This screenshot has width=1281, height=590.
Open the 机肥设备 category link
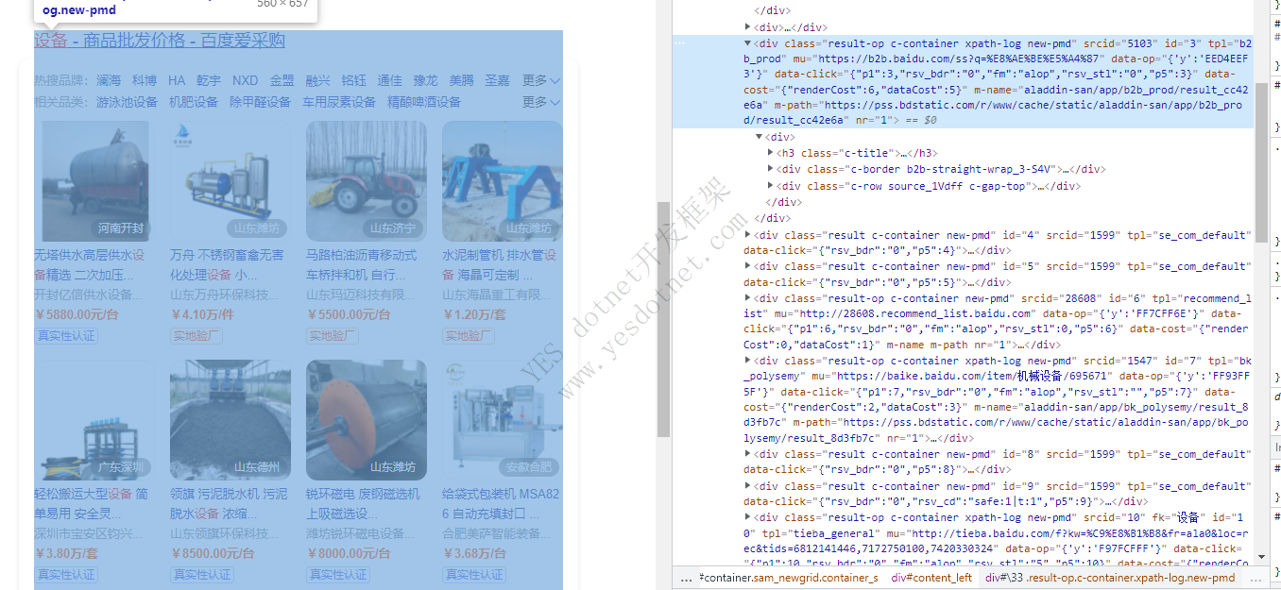194,102
